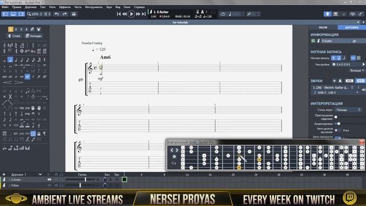Expand the Больше dropdown in notation
Image resolution: width=366 pixels, height=206 pixels.
tap(357, 70)
